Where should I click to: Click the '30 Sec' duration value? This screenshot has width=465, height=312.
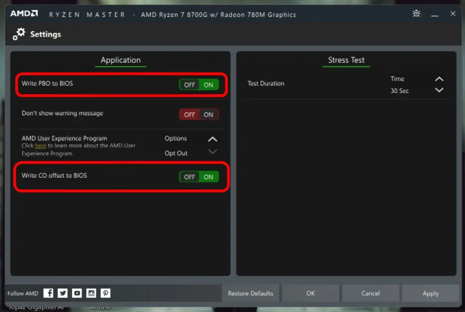[400, 91]
